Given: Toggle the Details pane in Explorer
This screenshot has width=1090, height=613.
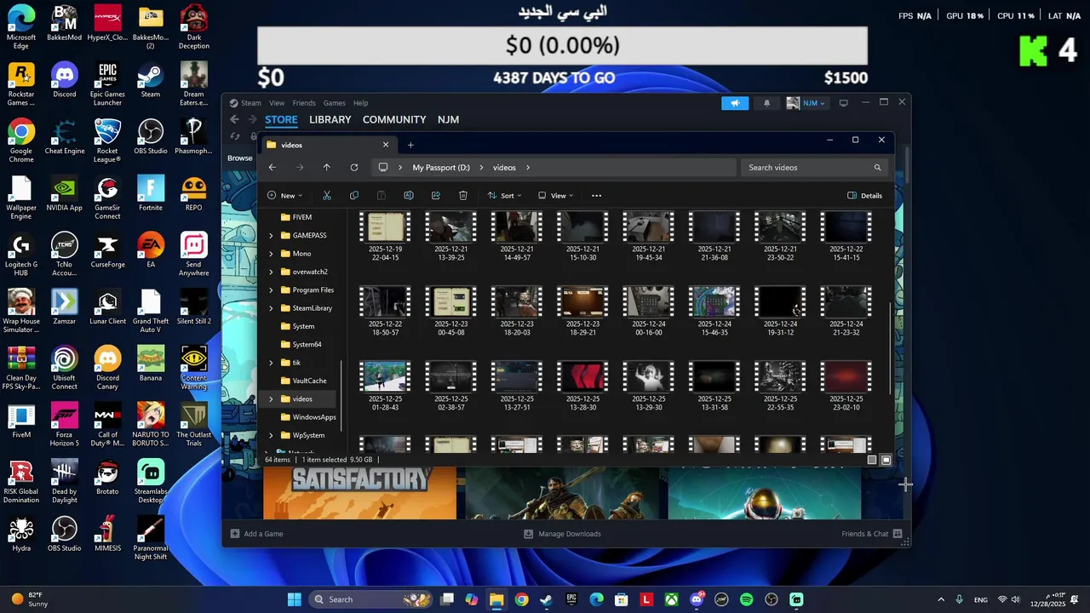Looking at the screenshot, I should (x=864, y=196).
